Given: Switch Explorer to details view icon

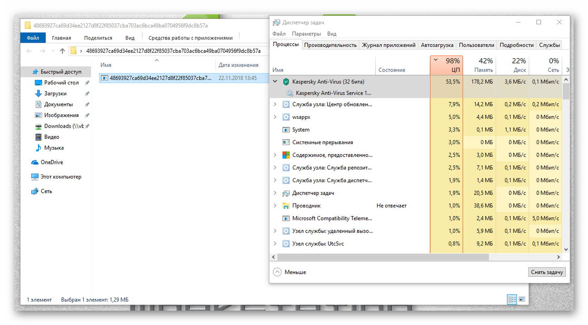Looking at the screenshot, I should pos(512,299).
